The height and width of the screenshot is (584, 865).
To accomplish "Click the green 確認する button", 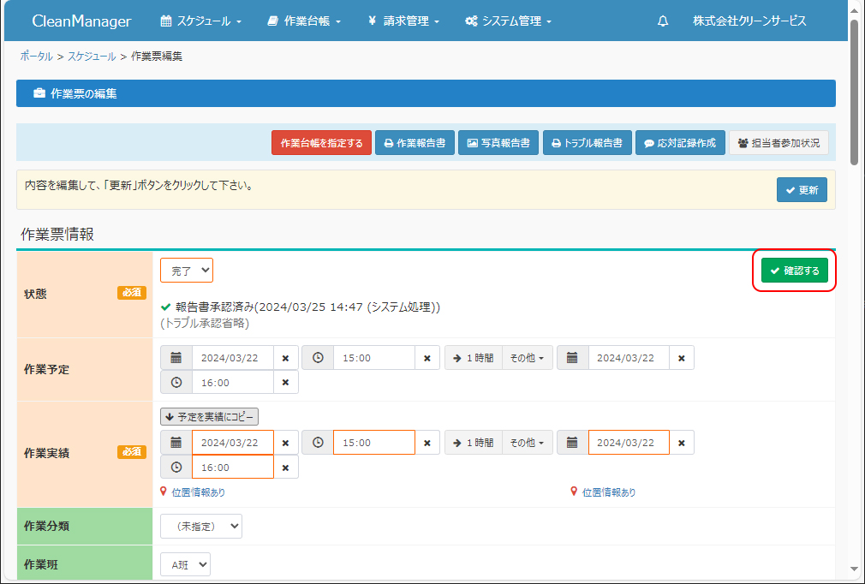I will point(794,271).
